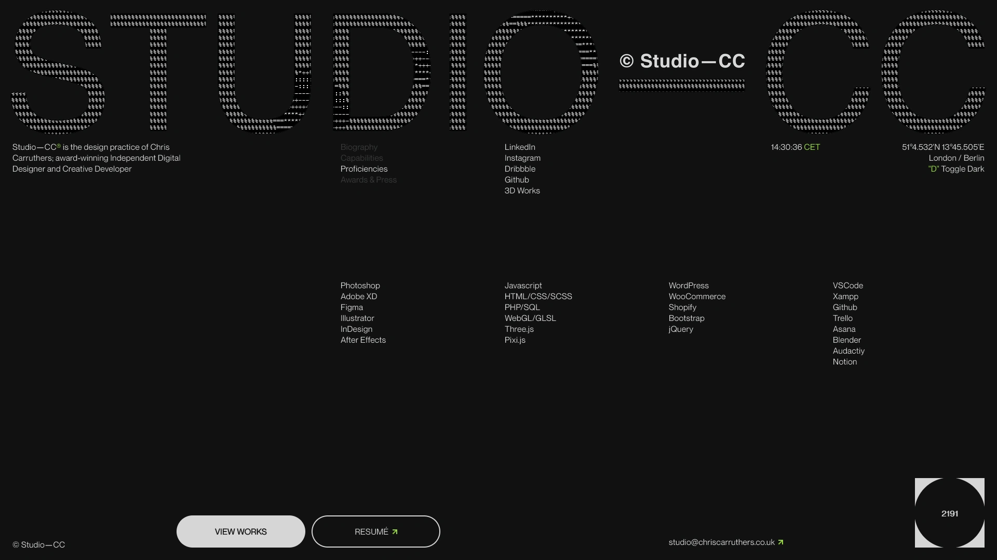Go to the Dribbble link
The image size is (997, 560).
[x=520, y=169]
